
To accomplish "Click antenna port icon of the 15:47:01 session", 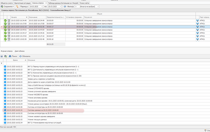I will [198, 30].
